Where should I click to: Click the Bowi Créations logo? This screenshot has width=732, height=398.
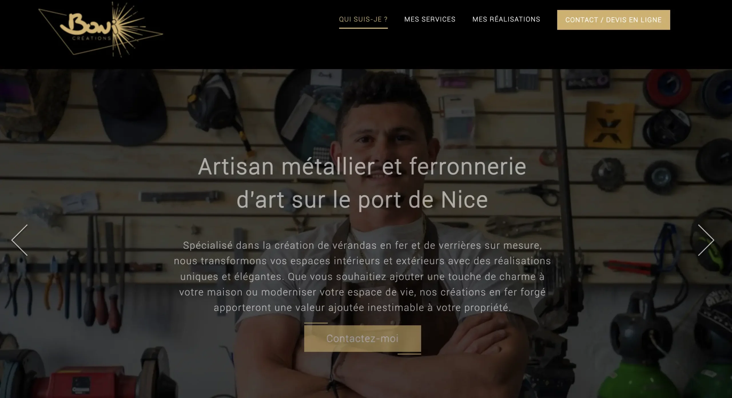[x=101, y=29]
